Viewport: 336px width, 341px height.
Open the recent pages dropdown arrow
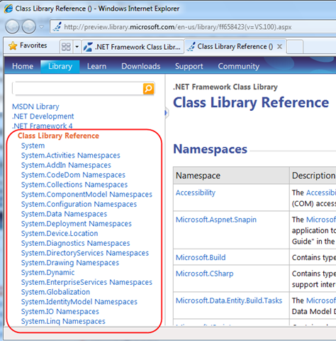(x=42, y=27)
